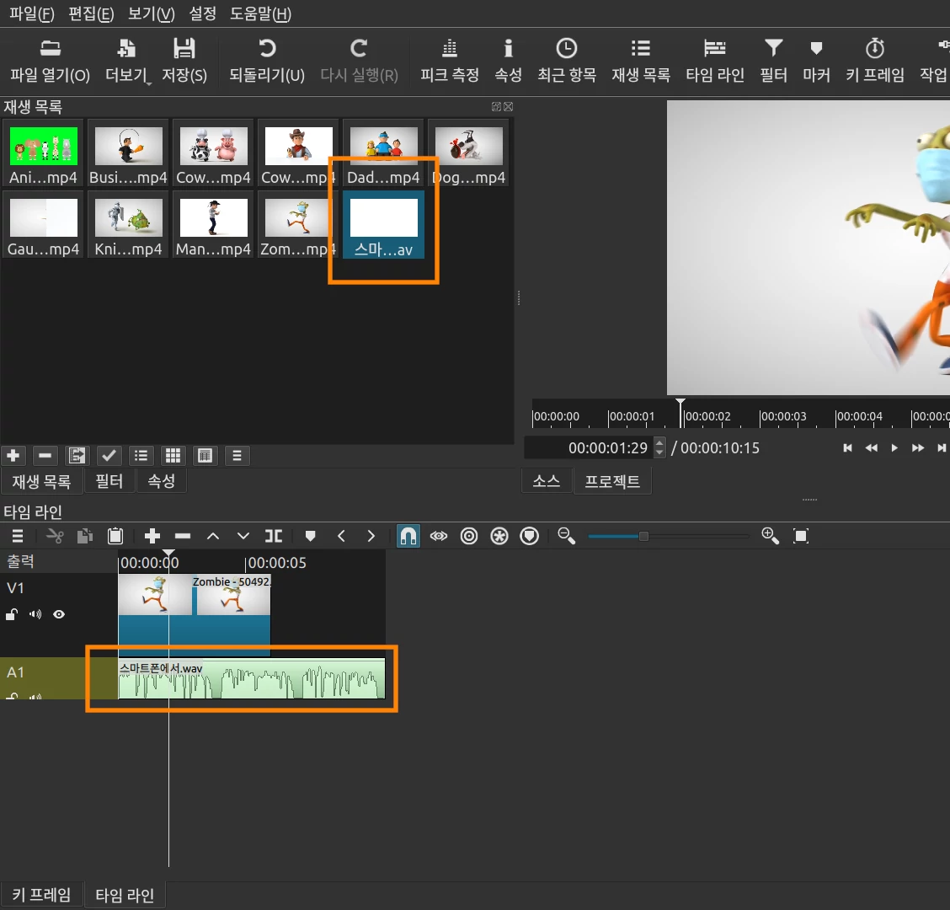Toggle ripple trim and drop
This screenshot has height=910, width=950.
pos(469,536)
